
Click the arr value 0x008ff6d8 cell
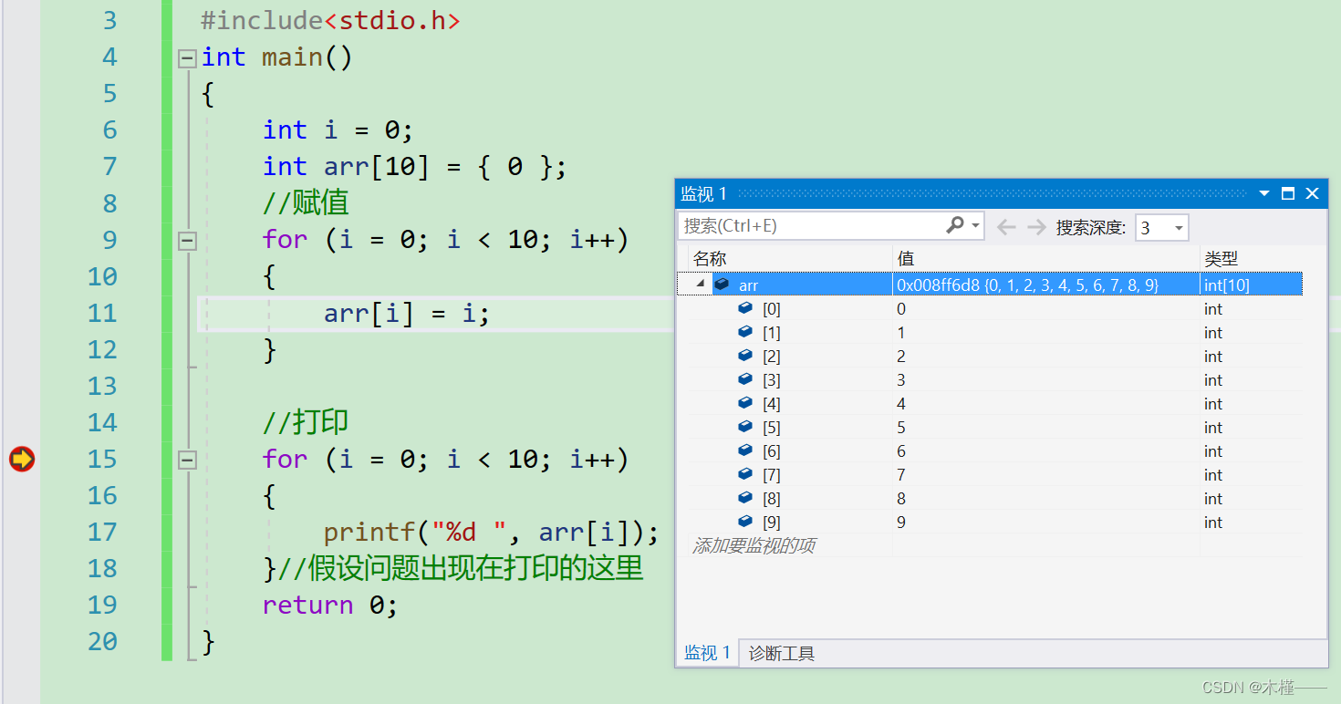tap(1046, 285)
